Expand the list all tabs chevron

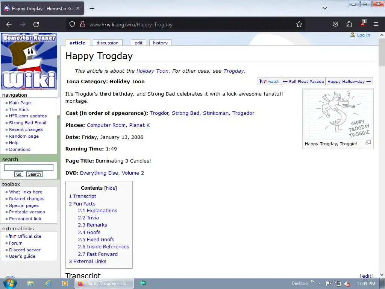click(325, 8)
